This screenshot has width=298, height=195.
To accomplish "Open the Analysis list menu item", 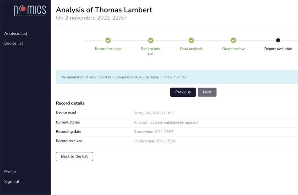I will click(x=16, y=34).
